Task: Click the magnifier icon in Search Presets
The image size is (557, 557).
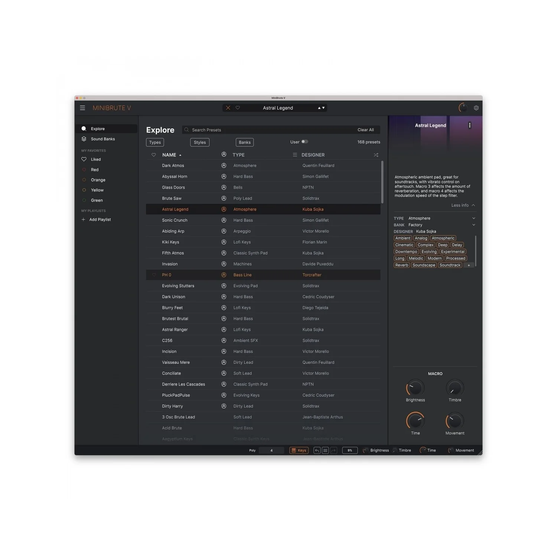Action: [187, 130]
